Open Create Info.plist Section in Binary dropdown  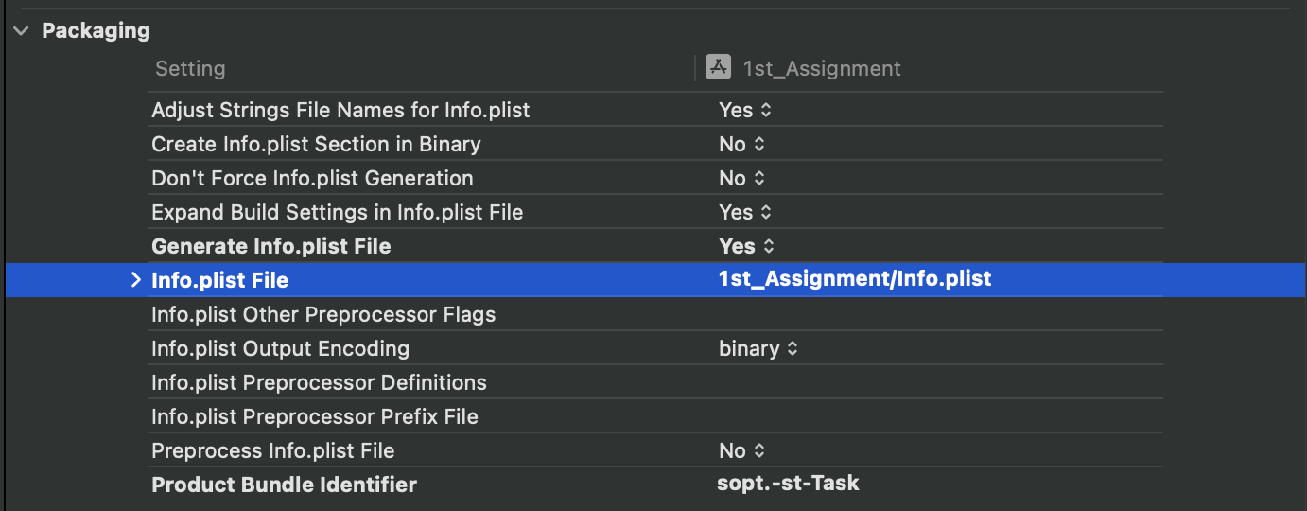click(x=741, y=144)
